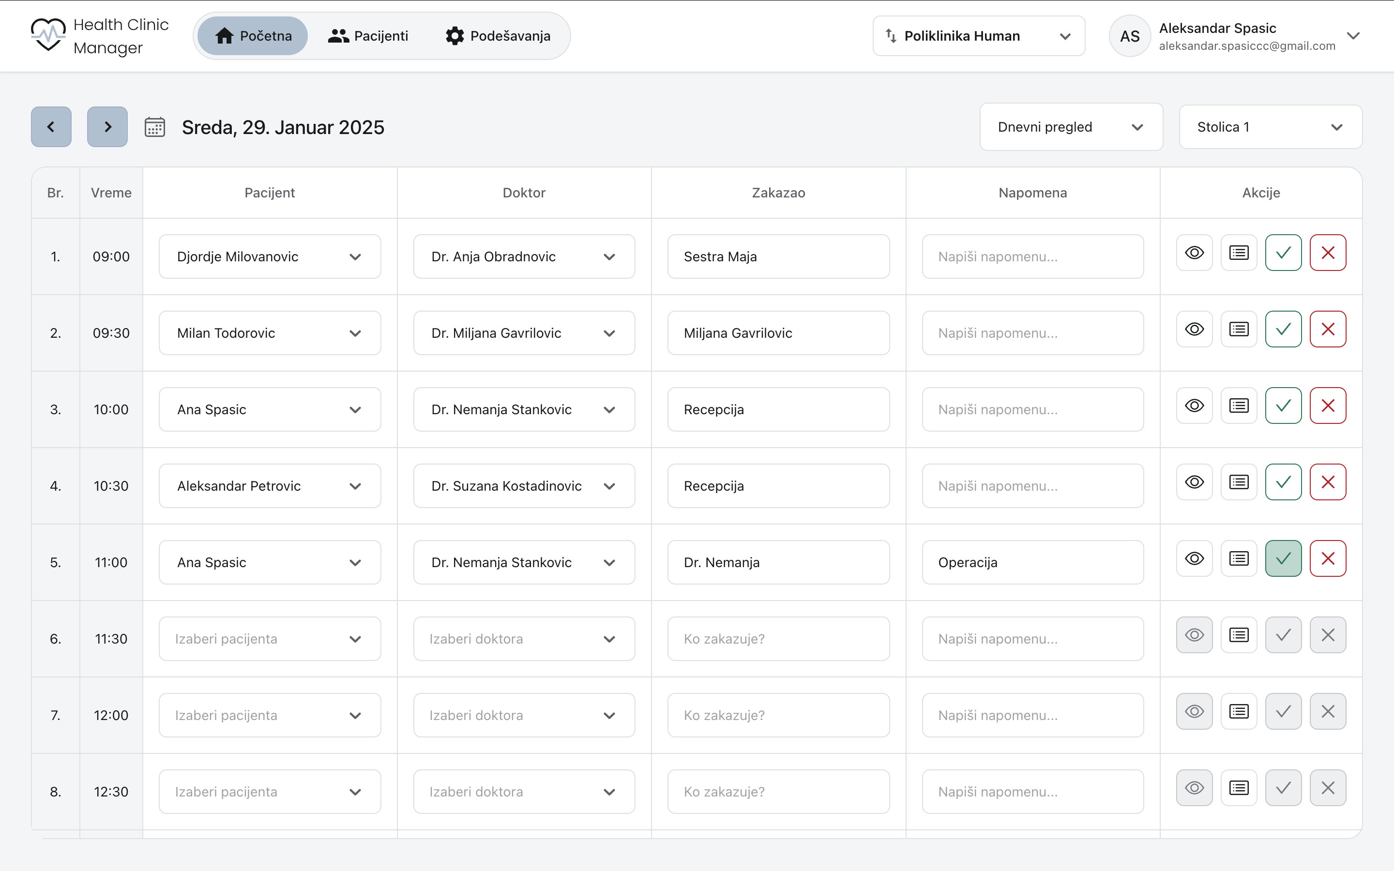
Task: Open the calendar icon next to the date
Action: pos(154,127)
